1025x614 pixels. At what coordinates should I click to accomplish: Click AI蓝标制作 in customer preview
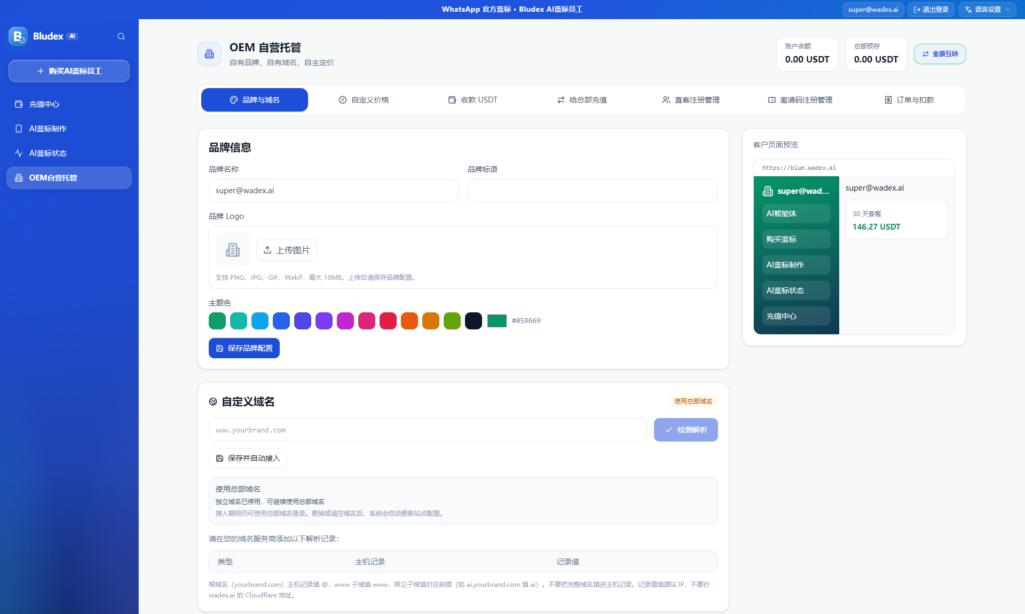click(x=796, y=265)
